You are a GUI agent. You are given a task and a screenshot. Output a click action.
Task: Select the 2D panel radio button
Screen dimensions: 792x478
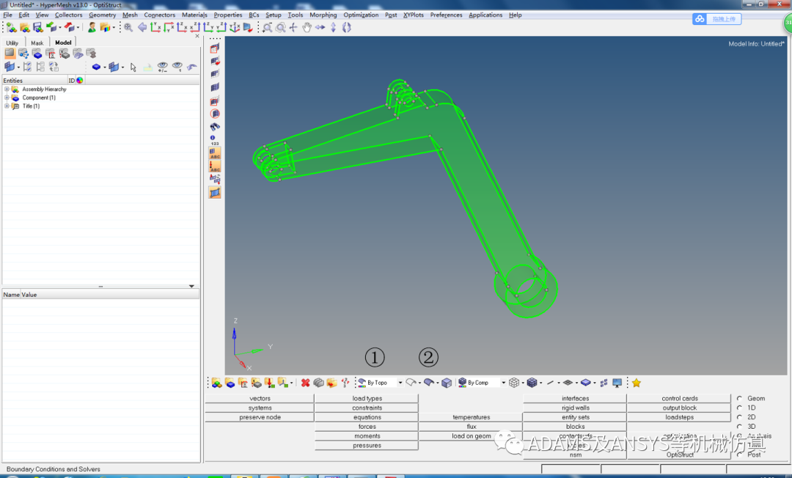click(x=739, y=417)
